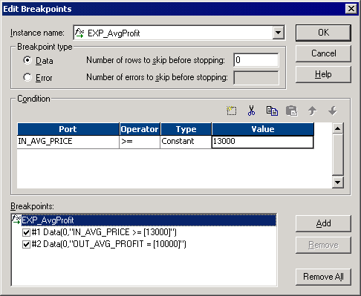Select breakpoint #1 IN_AVG_PRICE >= [13000]
The width and height of the screenshot is (361, 296).
click(x=104, y=232)
